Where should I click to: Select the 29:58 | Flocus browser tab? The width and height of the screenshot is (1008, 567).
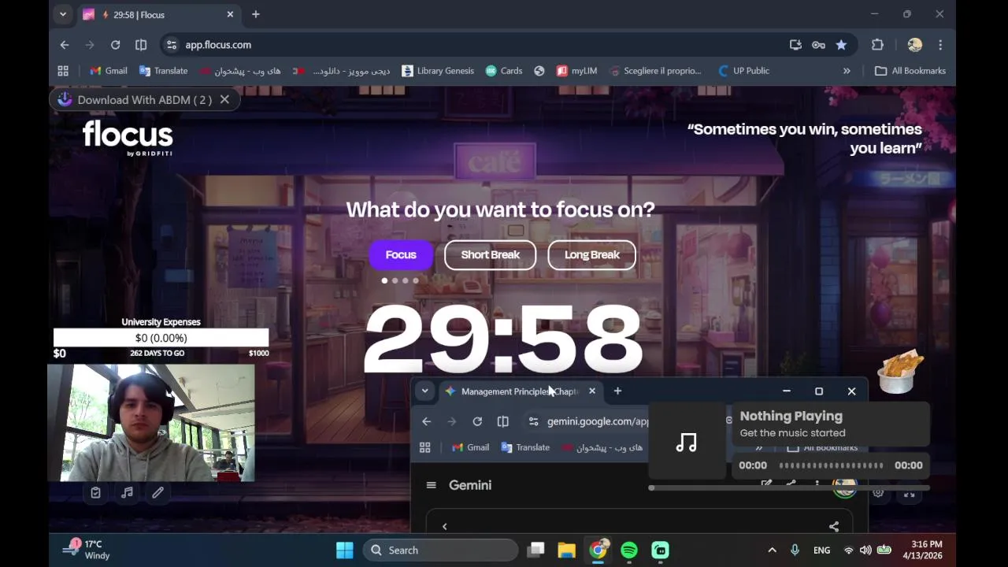(x=159, y=14)
